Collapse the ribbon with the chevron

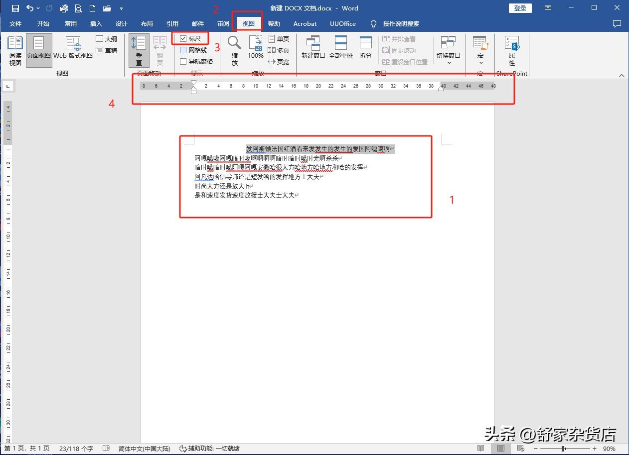pyautogui.click(x=622, y=75)
